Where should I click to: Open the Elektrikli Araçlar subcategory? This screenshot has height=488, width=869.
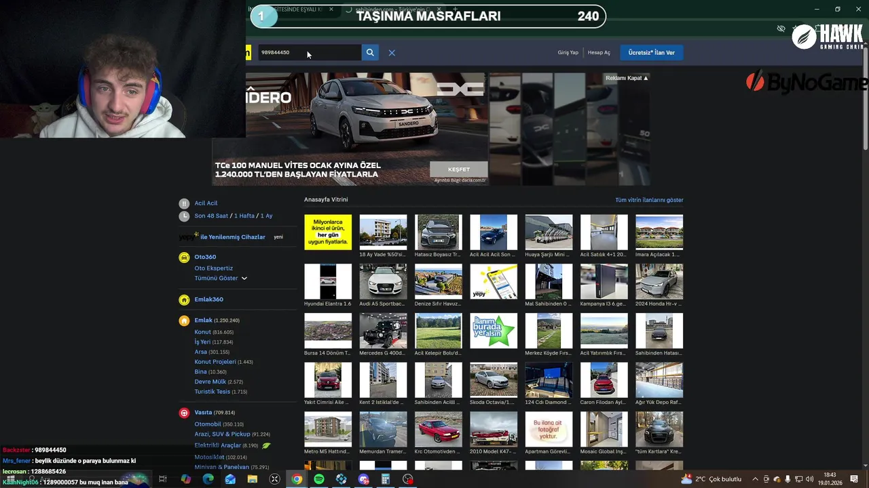pyautogui.click(x=217, y=445)
